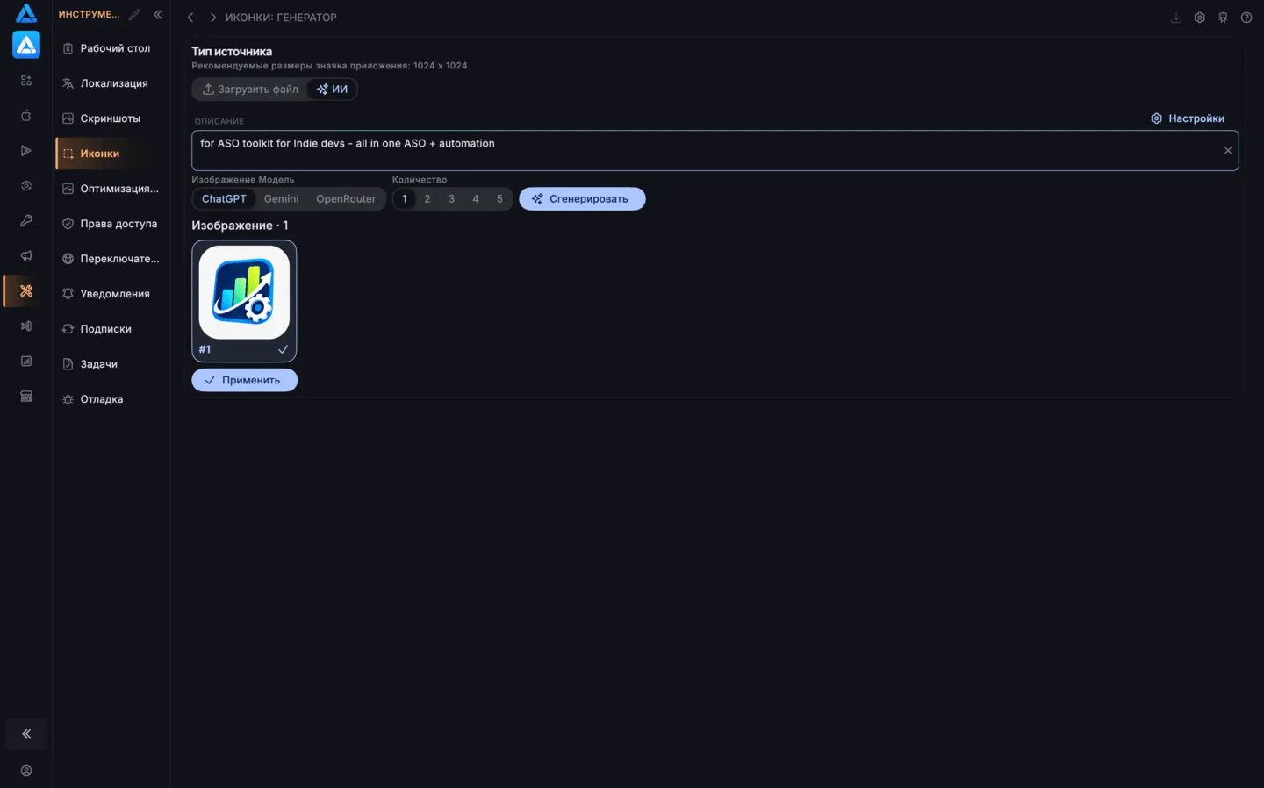Collapse the sidebar using top double chevron
The image size is (1264, 788).
158,14
